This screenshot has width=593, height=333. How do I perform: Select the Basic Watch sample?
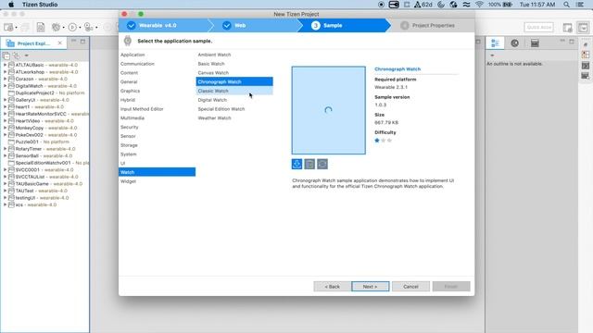(234, 64)
